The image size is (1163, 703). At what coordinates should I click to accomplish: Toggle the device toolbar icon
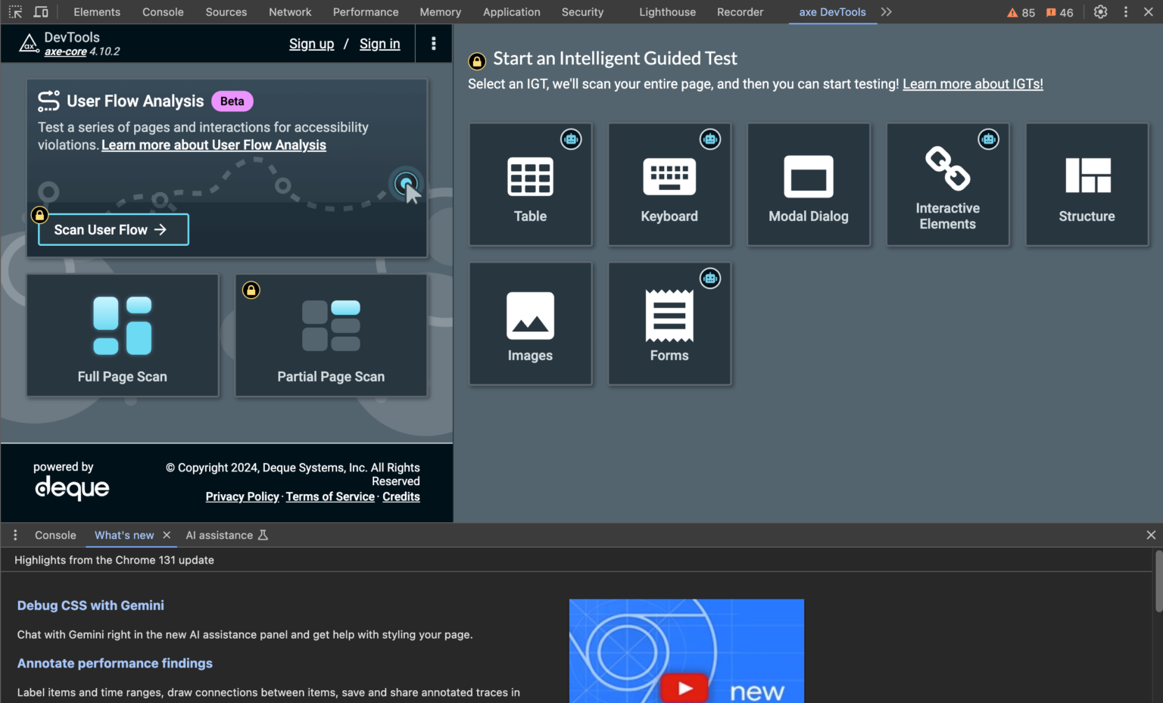pos(41,12)
